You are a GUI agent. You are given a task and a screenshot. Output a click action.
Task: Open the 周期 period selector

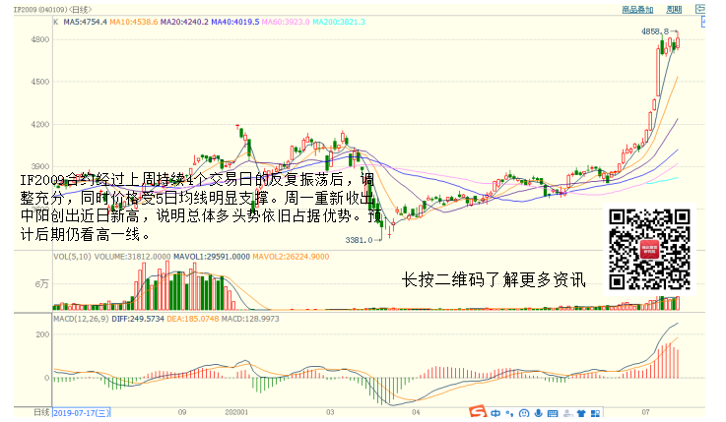point(675,9)
